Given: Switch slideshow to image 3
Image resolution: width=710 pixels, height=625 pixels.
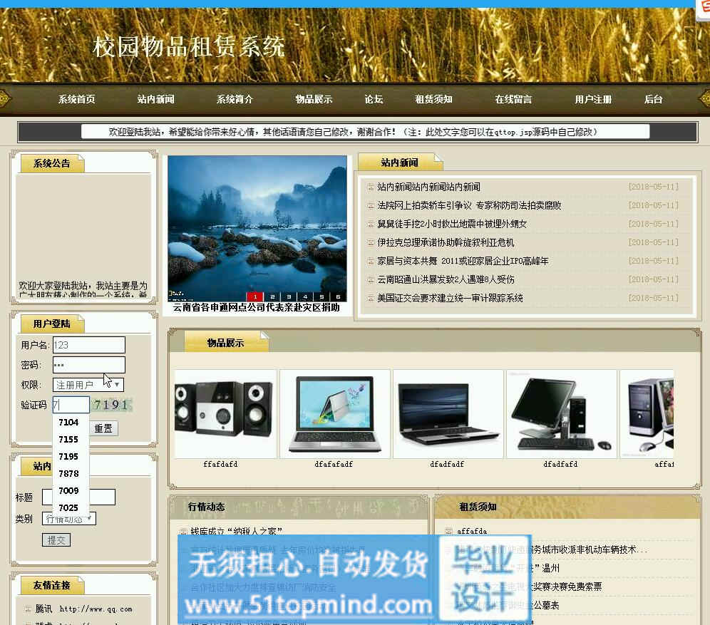Looking at the screenshot, I should (289, 297).
